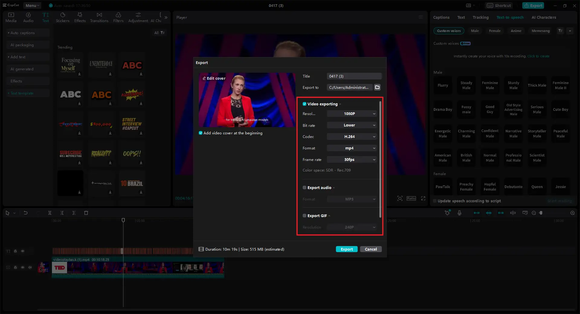Select the Female voice category tab
580x314 pixels.
(x=495, y=31)
